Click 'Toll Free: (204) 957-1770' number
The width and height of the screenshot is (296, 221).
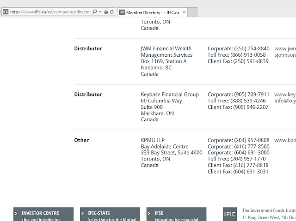click(x=236, y=159)
